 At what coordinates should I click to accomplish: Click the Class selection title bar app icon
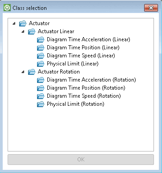7,8
